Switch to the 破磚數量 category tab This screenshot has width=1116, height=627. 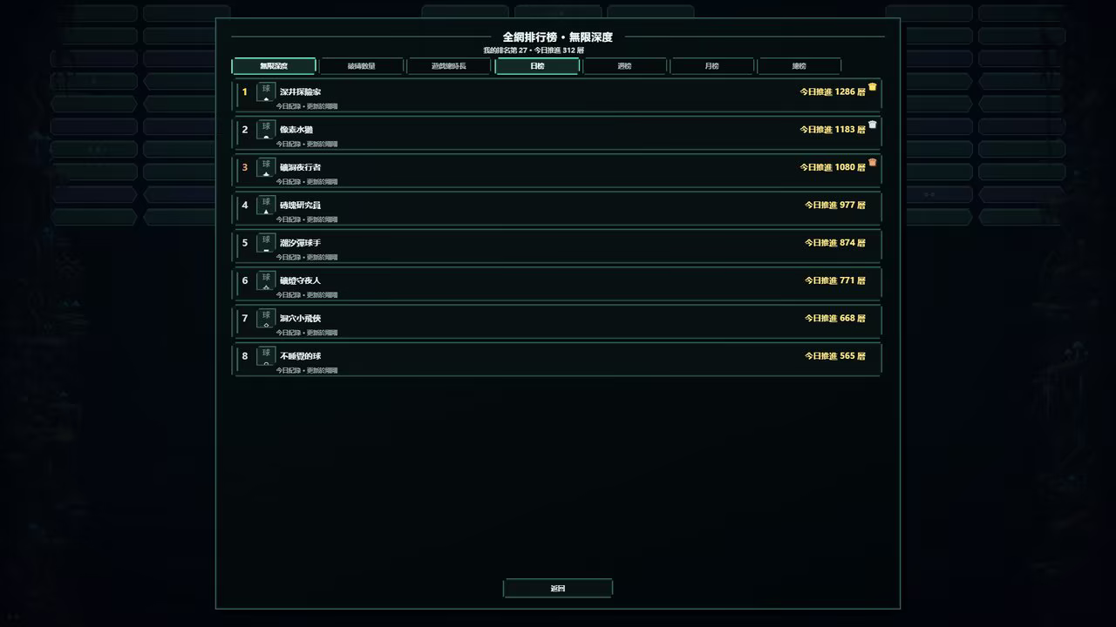coord(361,66)
